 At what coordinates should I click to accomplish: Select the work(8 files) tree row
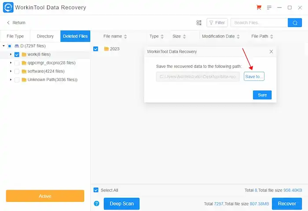click(45, 55)
